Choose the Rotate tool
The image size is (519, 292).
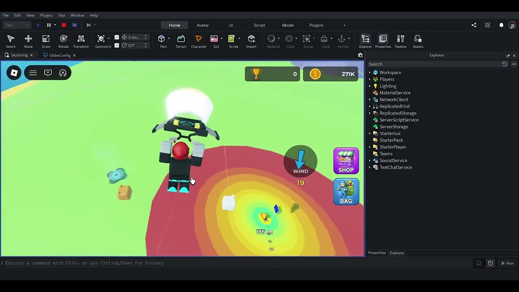(63, 41)
